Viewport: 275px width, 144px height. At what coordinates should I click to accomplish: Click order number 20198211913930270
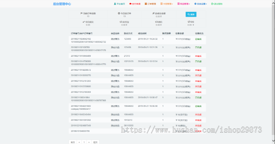click(x=81, y=76)
